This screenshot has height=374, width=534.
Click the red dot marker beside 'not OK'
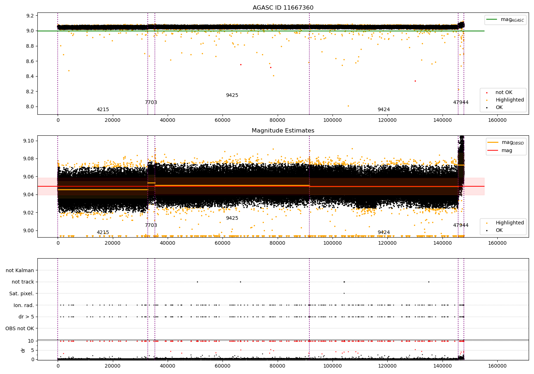coord(487,93)
